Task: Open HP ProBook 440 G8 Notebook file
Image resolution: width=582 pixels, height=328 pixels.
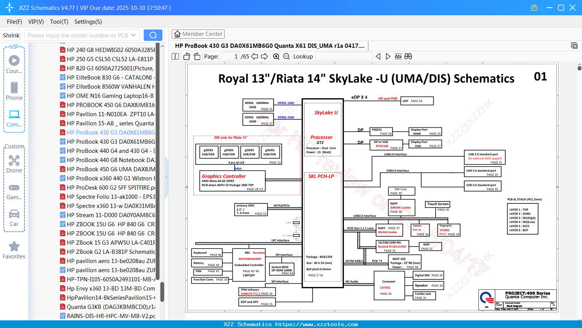Action: point(108,160)
